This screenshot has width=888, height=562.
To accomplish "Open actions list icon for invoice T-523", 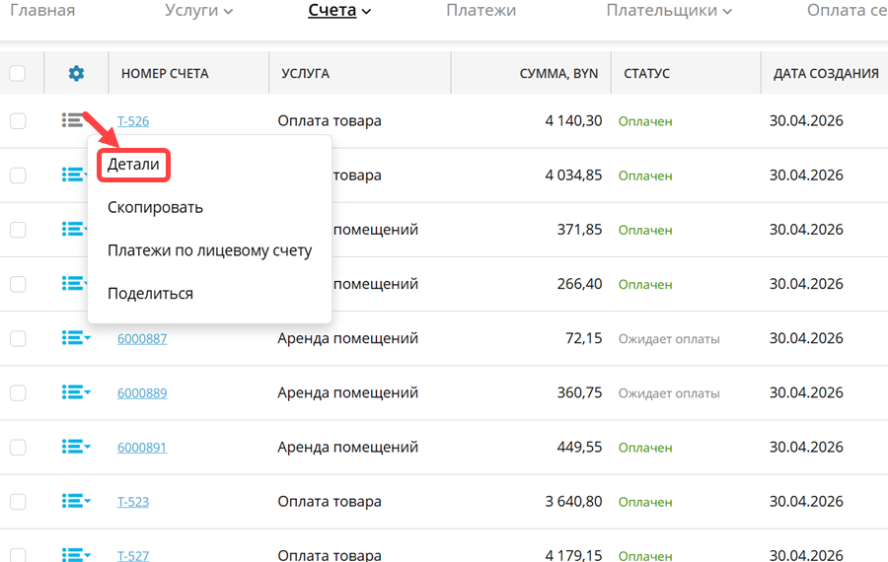I will pyautogui.click(x=76, y=501).
